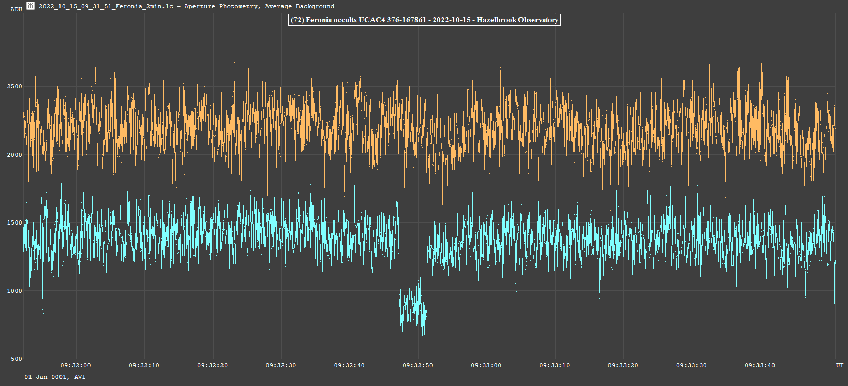Click the 09:32:40 time label

coord(349,365)
